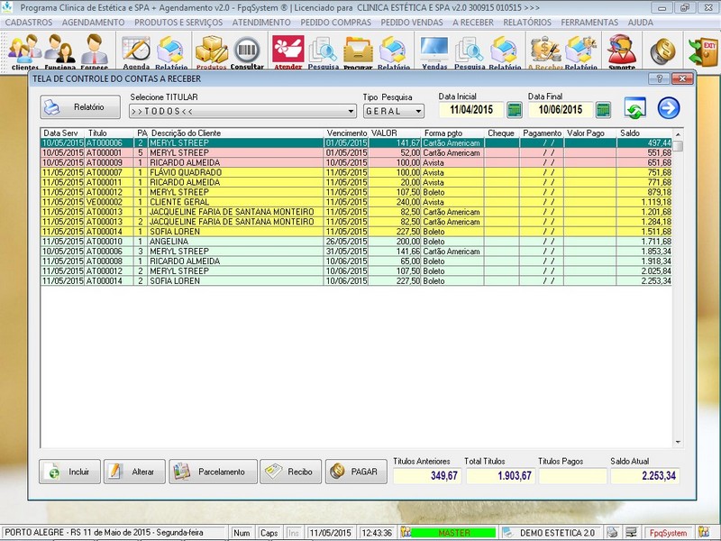The height and width of the screenshot is (541, 721).
Task: Select row AT000007 FLÁVIO QUADRADO
Action: point(356,172)
